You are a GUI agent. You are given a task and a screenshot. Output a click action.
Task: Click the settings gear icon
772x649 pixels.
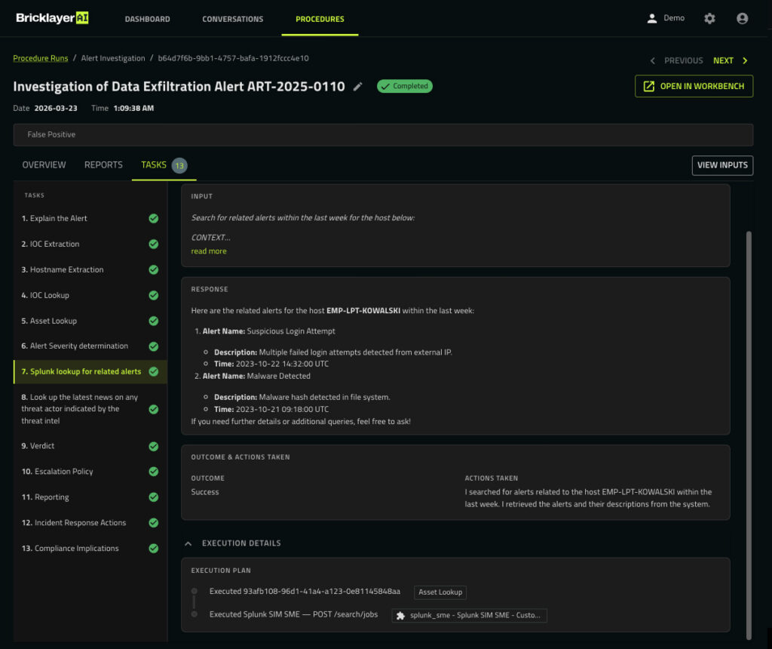tap(709, 18)
